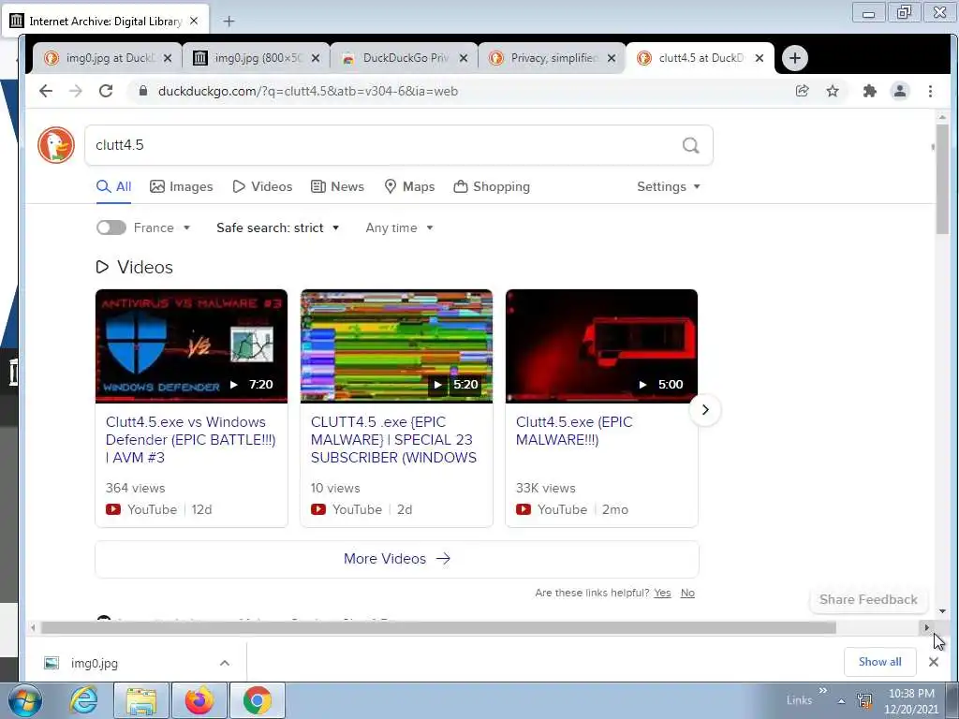
Task: Open the France region dropdown
Action: (162, 227)
